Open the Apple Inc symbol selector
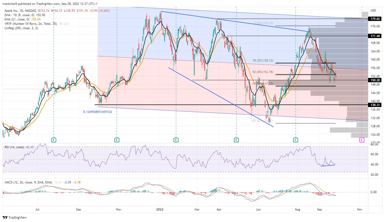 tap(12, 11)
